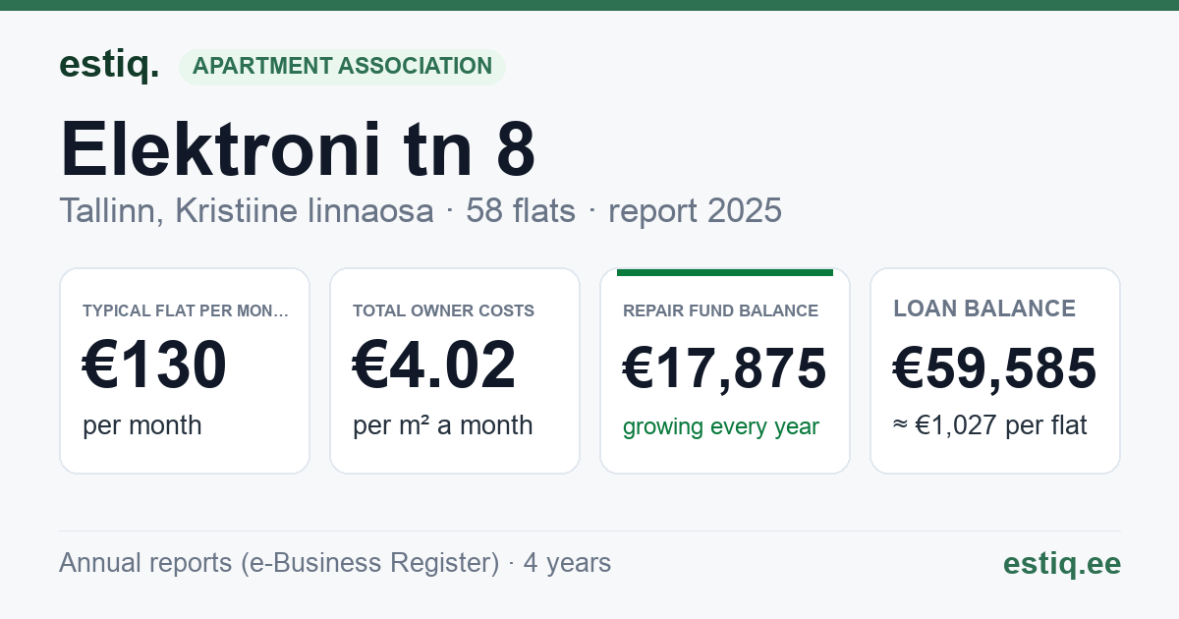The image size is (1179, 619).
Task: Click the TYPICAL FLAT PER MON… label
Action: [x=186, y=310]
